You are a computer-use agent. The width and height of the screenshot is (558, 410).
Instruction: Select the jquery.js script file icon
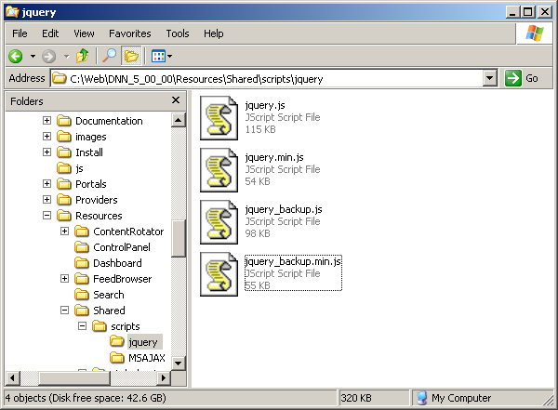[219, 118]
